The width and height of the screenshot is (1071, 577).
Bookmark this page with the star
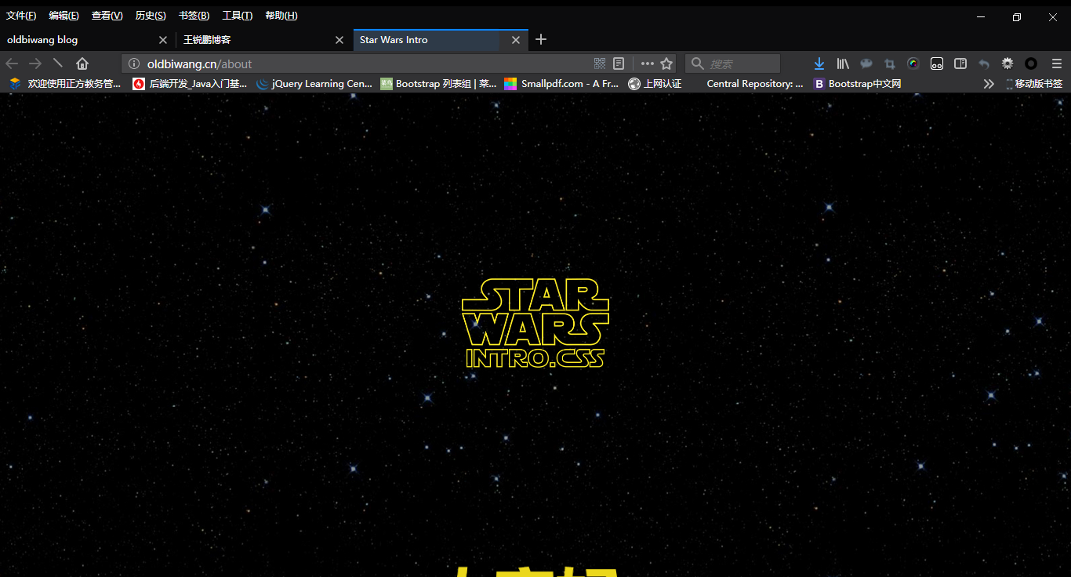666,64
